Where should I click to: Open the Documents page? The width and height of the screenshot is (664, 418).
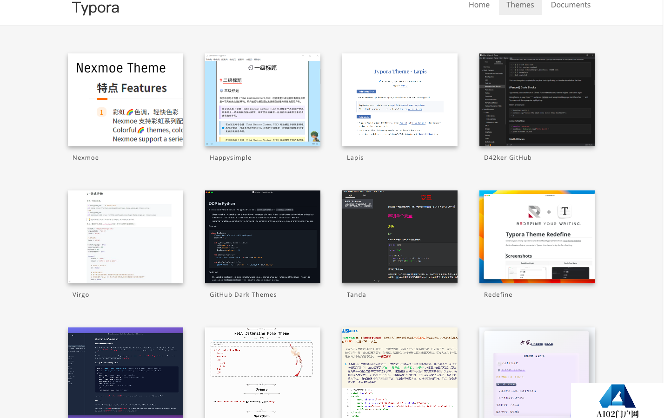(x=571, y=5)
